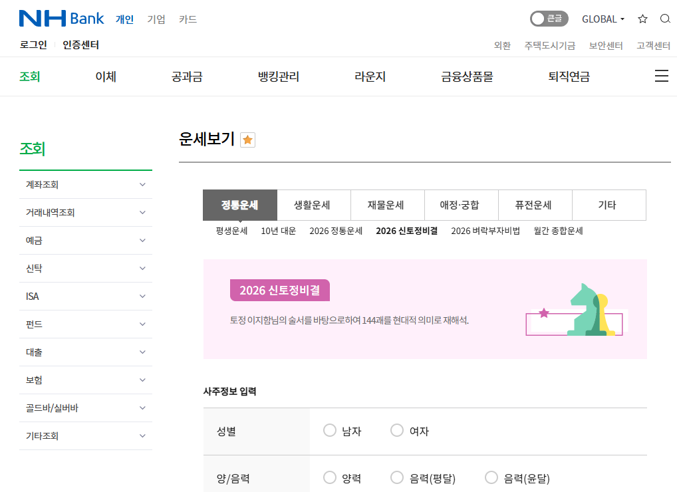Image resolution: width=677 pixels, height=492 pixels.
Task: Enable the 큰글 large text toggle
Action: coord(549,19)
